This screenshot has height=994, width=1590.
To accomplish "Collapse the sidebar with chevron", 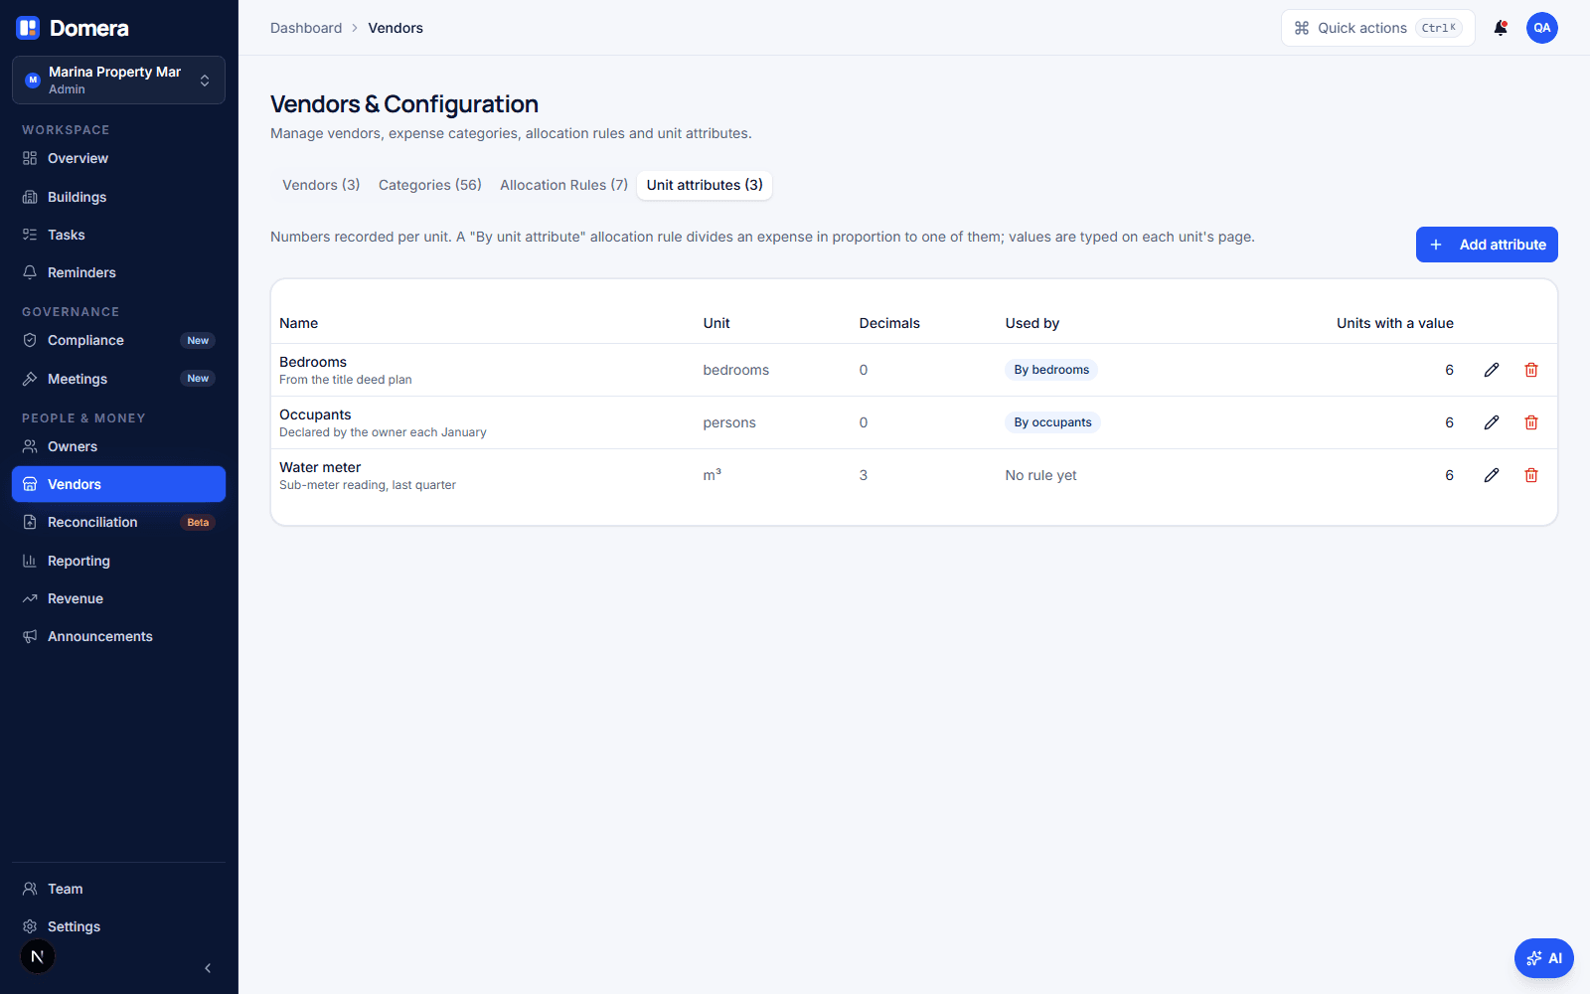I will 208,968.
